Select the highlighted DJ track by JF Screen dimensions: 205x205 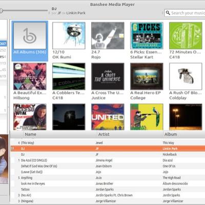[x=108, y=149]
